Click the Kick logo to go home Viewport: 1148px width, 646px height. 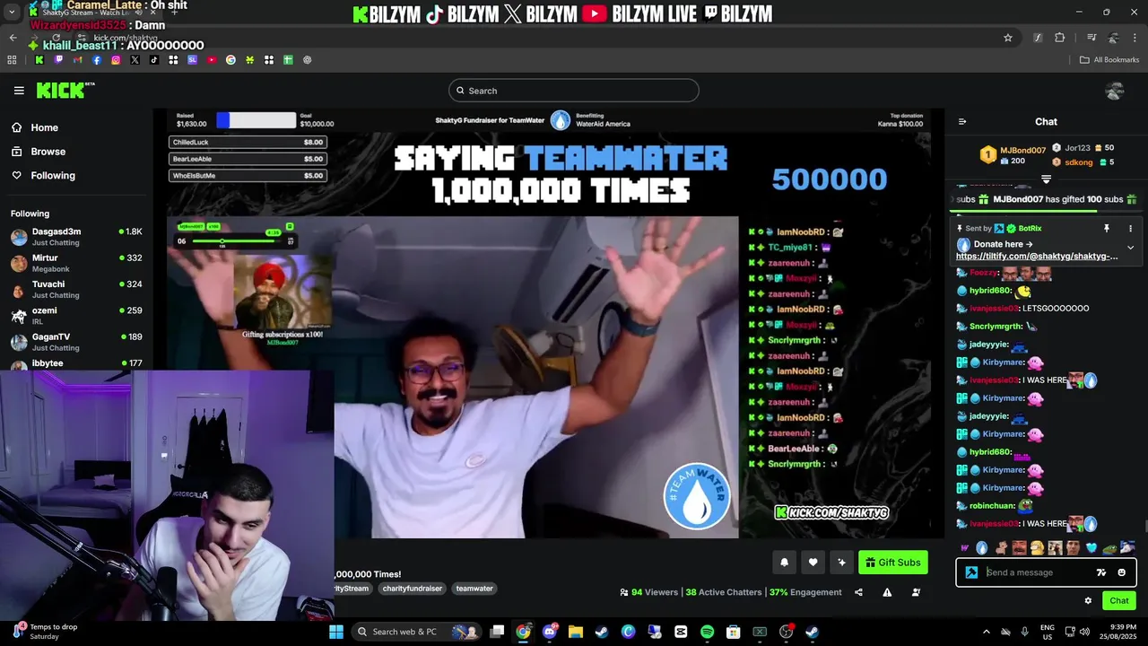point(65,90)
